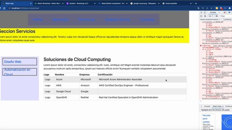The width and height of the screenshot is (232, 130).
Task: Close the google cloud png tab
Action: [159, 3]
